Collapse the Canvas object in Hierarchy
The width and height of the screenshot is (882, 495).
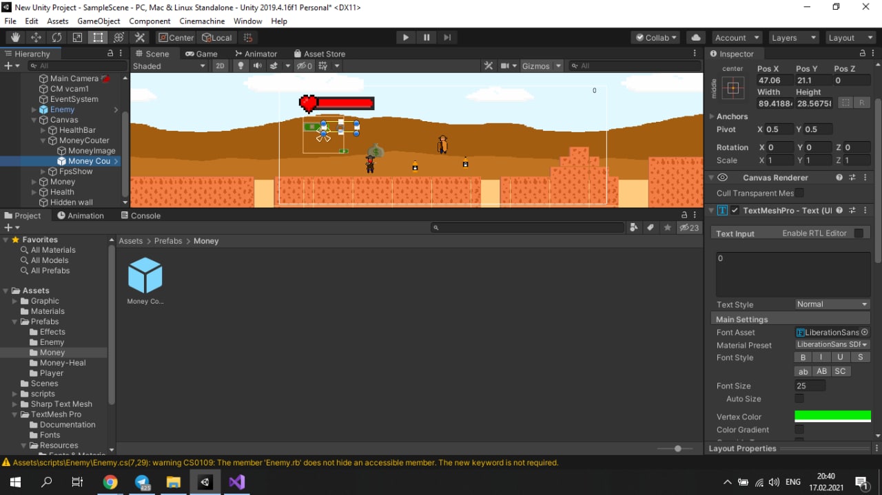pyautogui.click(x=34, y=120)
